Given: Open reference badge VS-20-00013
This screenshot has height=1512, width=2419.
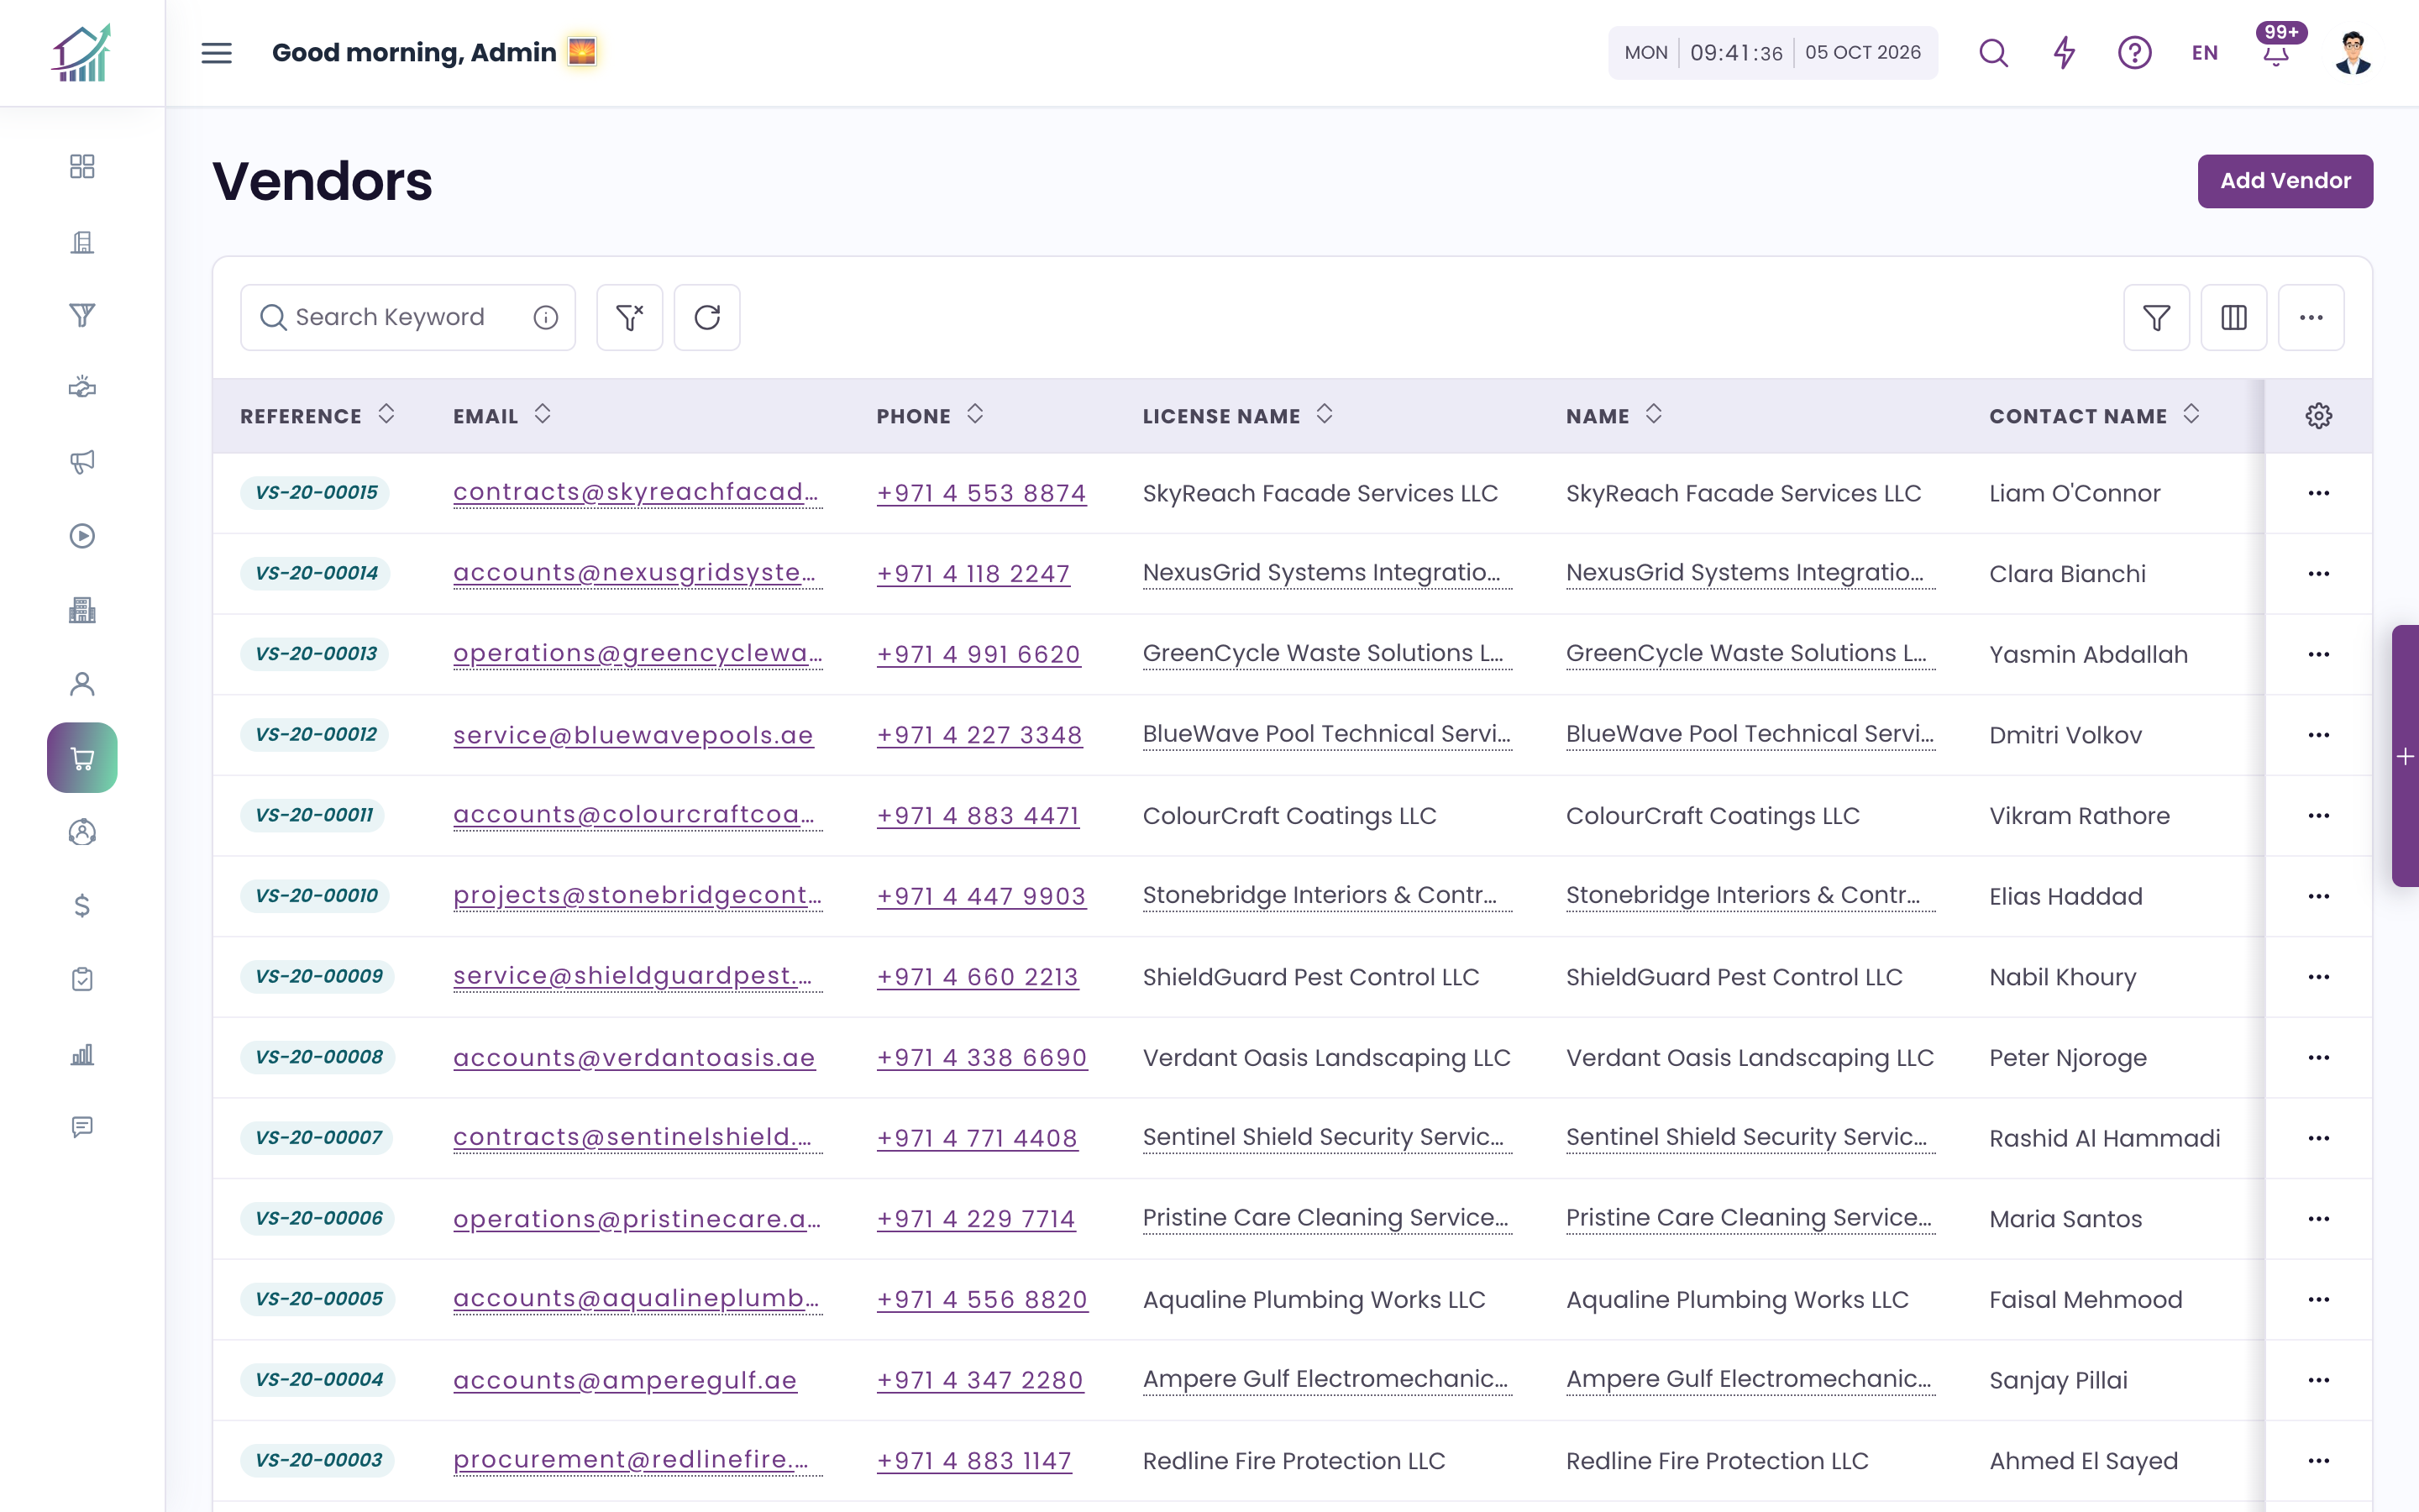Looking at the screenshot, I should [x=316, y=654].
